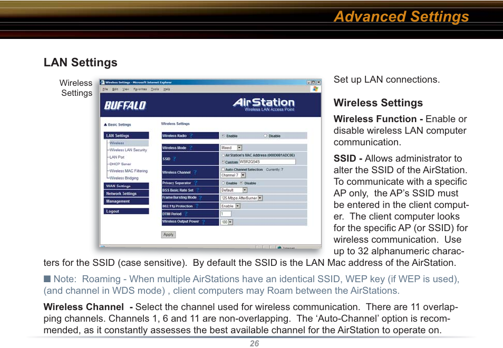Click the Apply button
Screen dimensions: 503x348
pyautogui.click(x=168, y=235)
